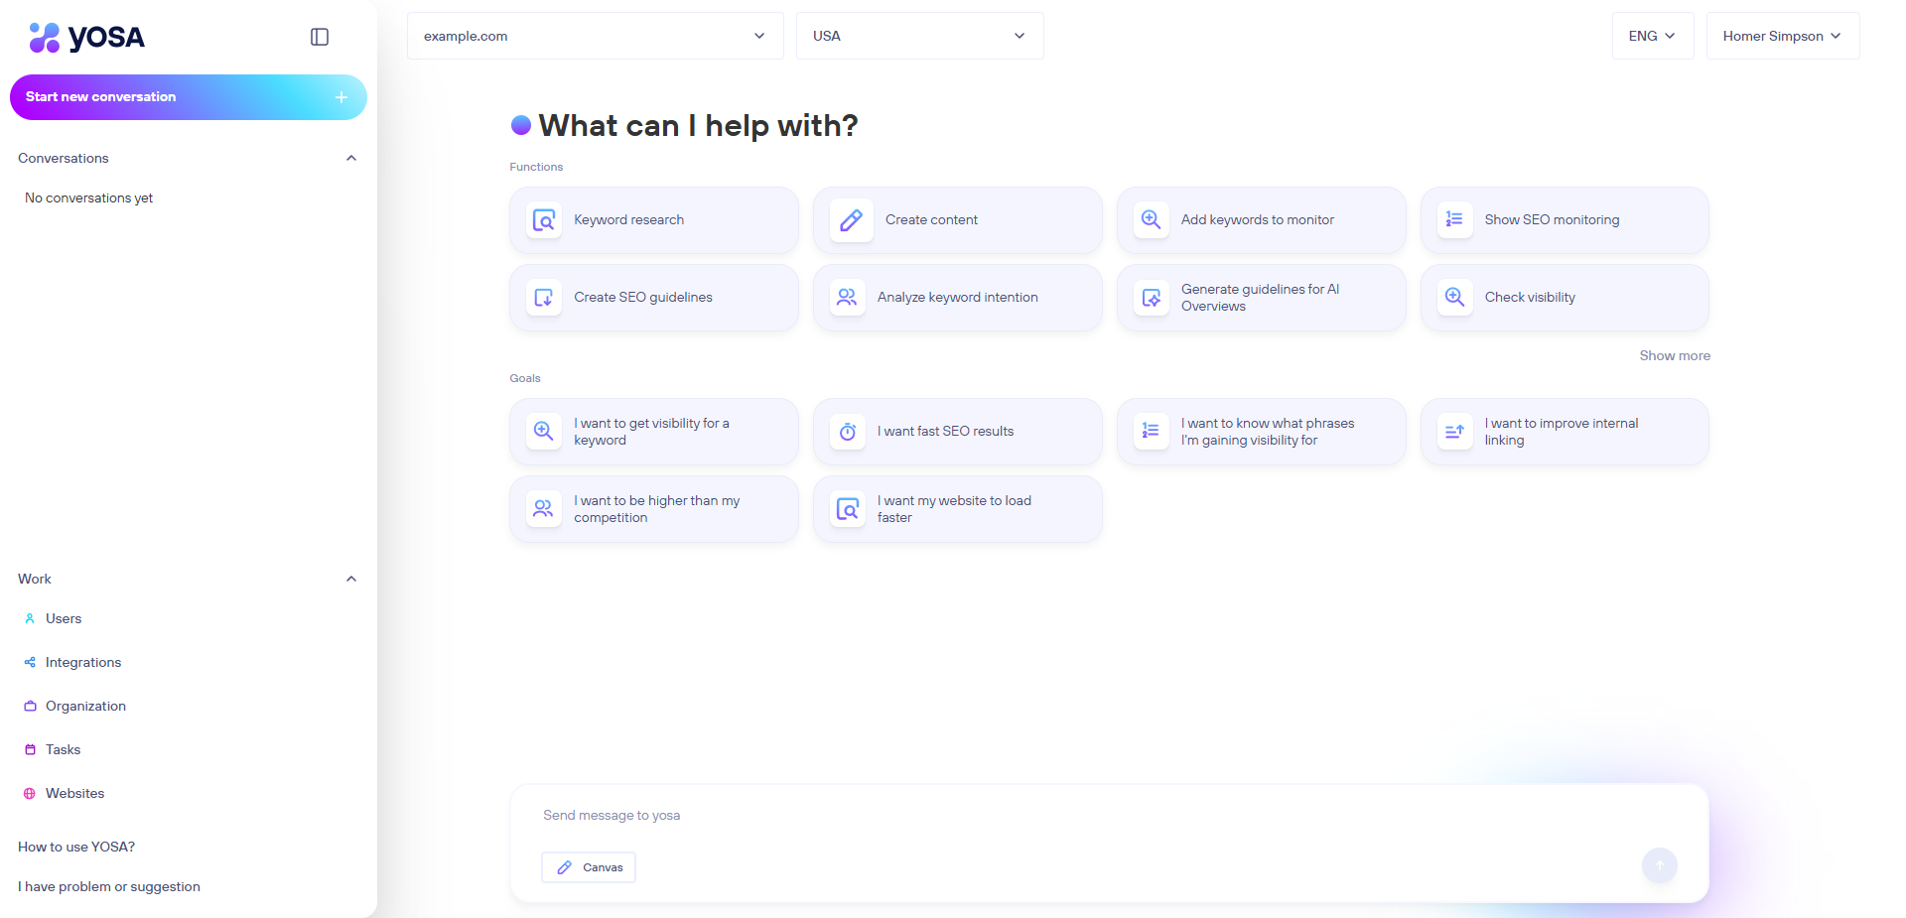The width and height of the screenshot is (1906, 918).
Task: Open Integrations in the Work menu
Action: [x=83, y=663]
